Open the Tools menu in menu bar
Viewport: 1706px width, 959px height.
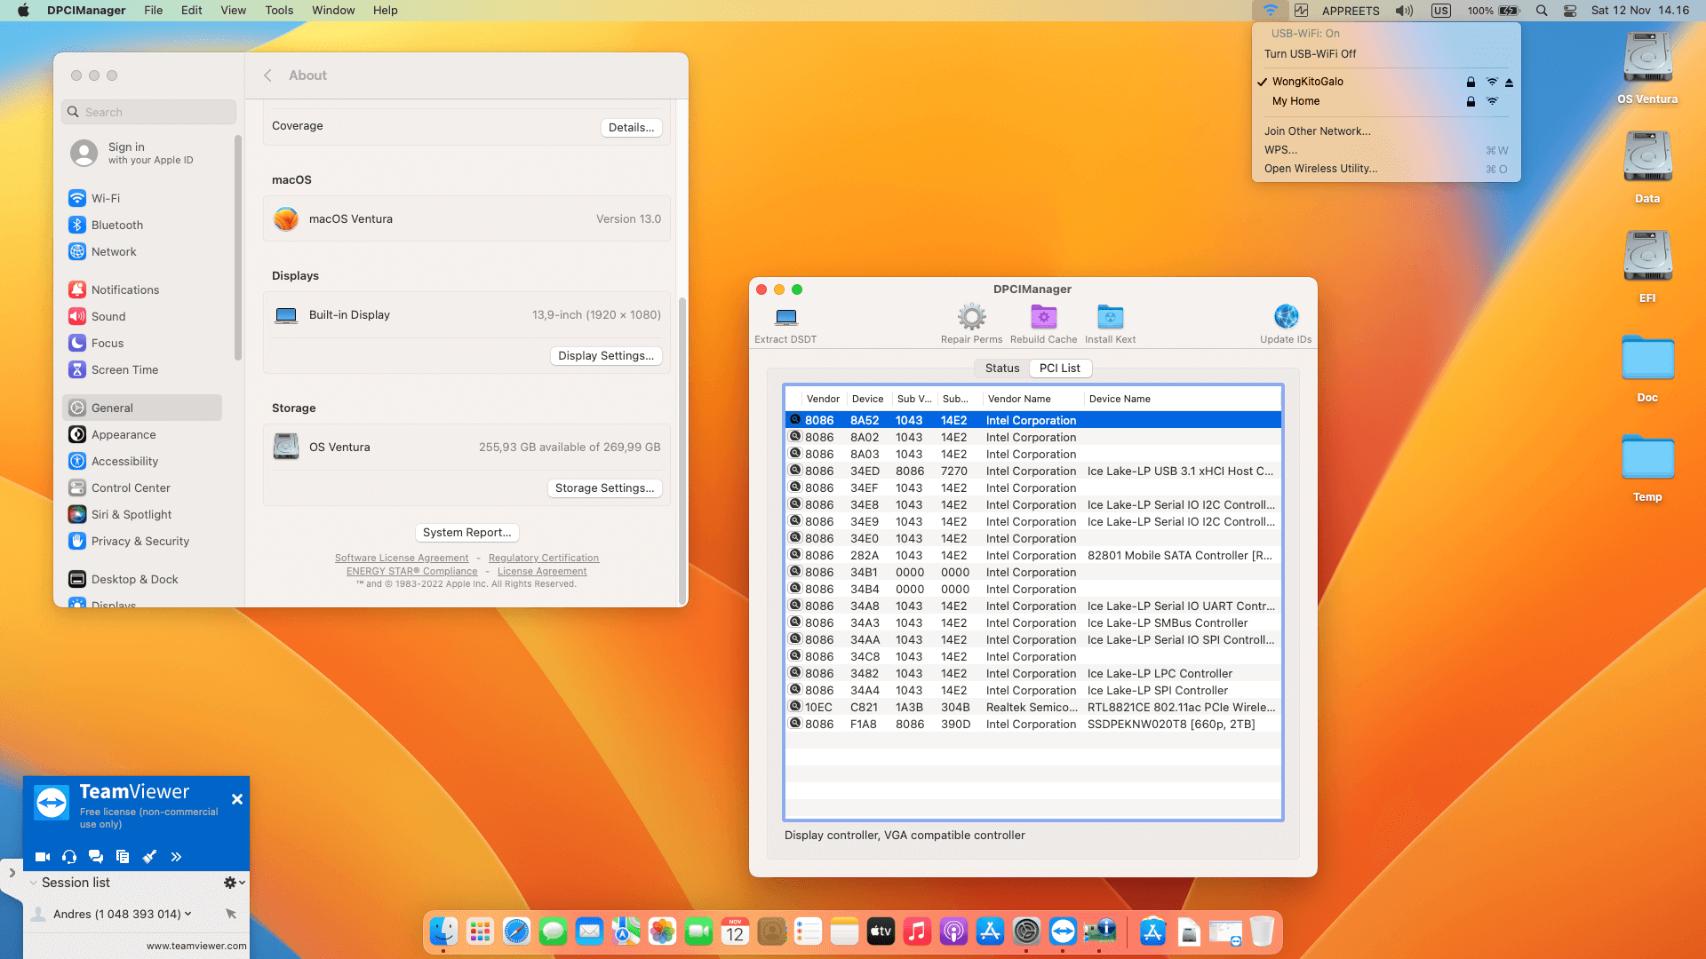tap(279, 11)
